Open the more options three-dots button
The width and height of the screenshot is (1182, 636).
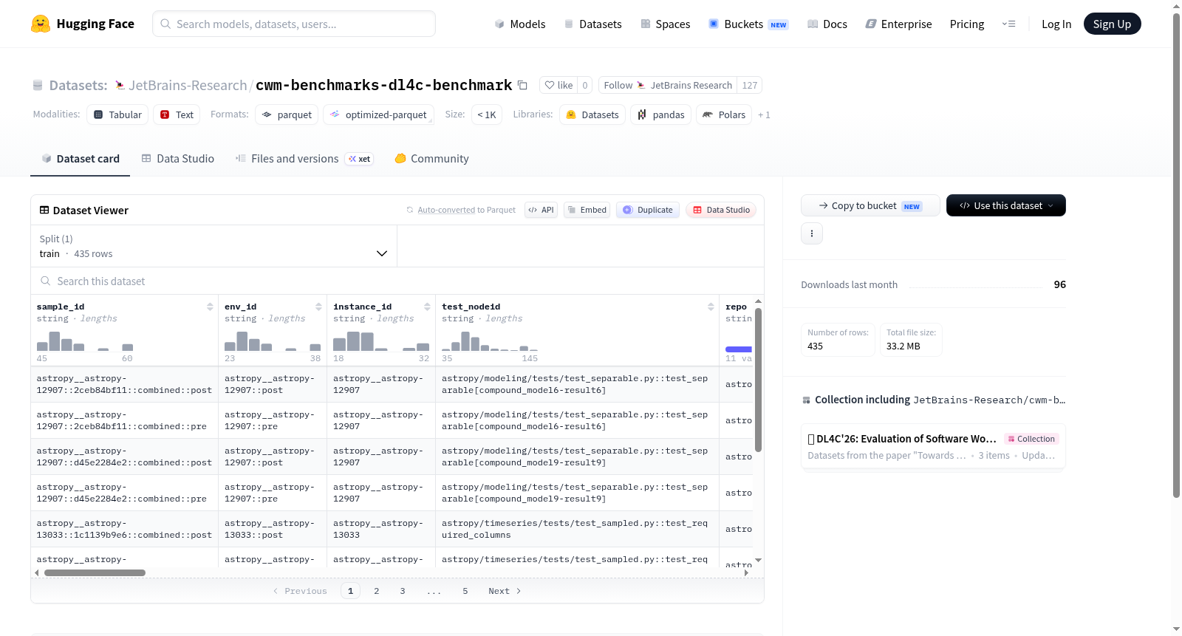(x=812, y=233)
